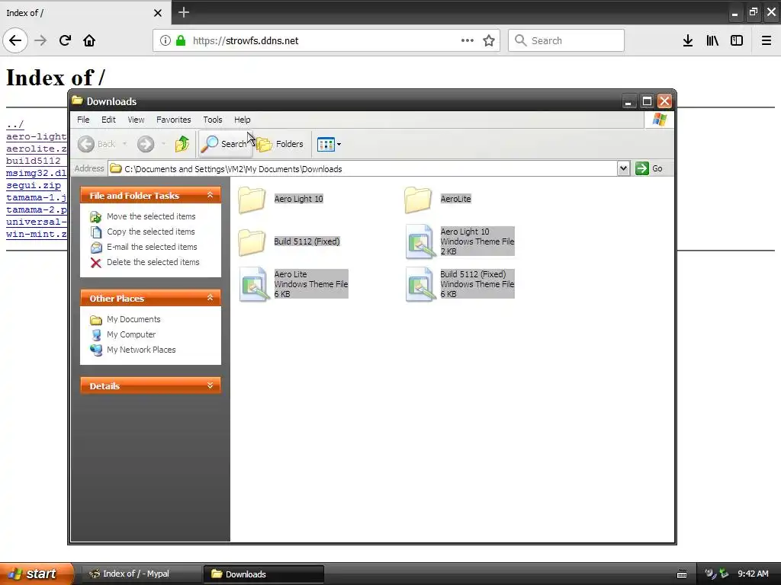The height and width of the screenshot is (585, 781).
Task: Click the browser URL bar
Action: coord(326,40)
